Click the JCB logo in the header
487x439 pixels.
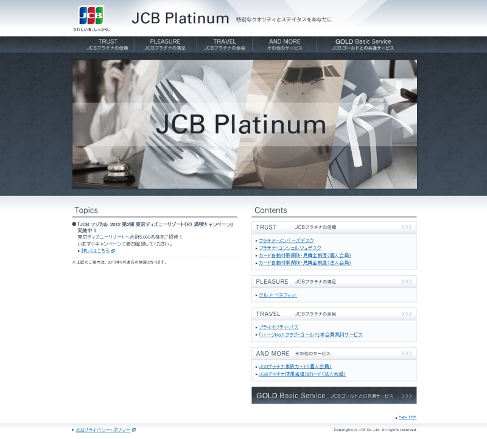click(x=91, y=18)
